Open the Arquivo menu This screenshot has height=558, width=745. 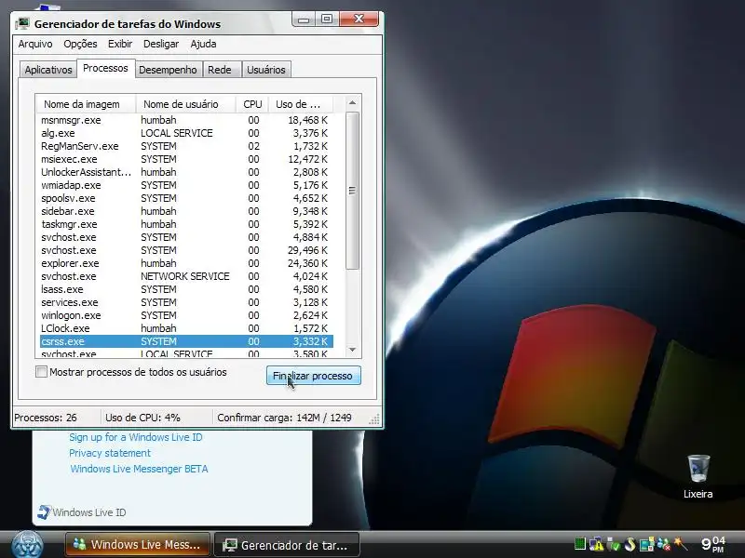(35, 44)
